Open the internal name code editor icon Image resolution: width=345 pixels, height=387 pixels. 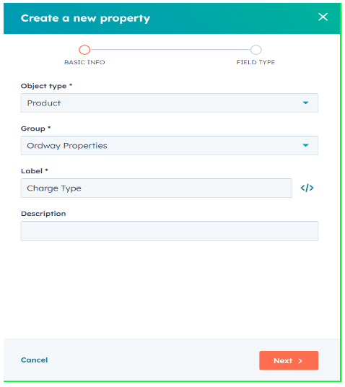[307, 188]
